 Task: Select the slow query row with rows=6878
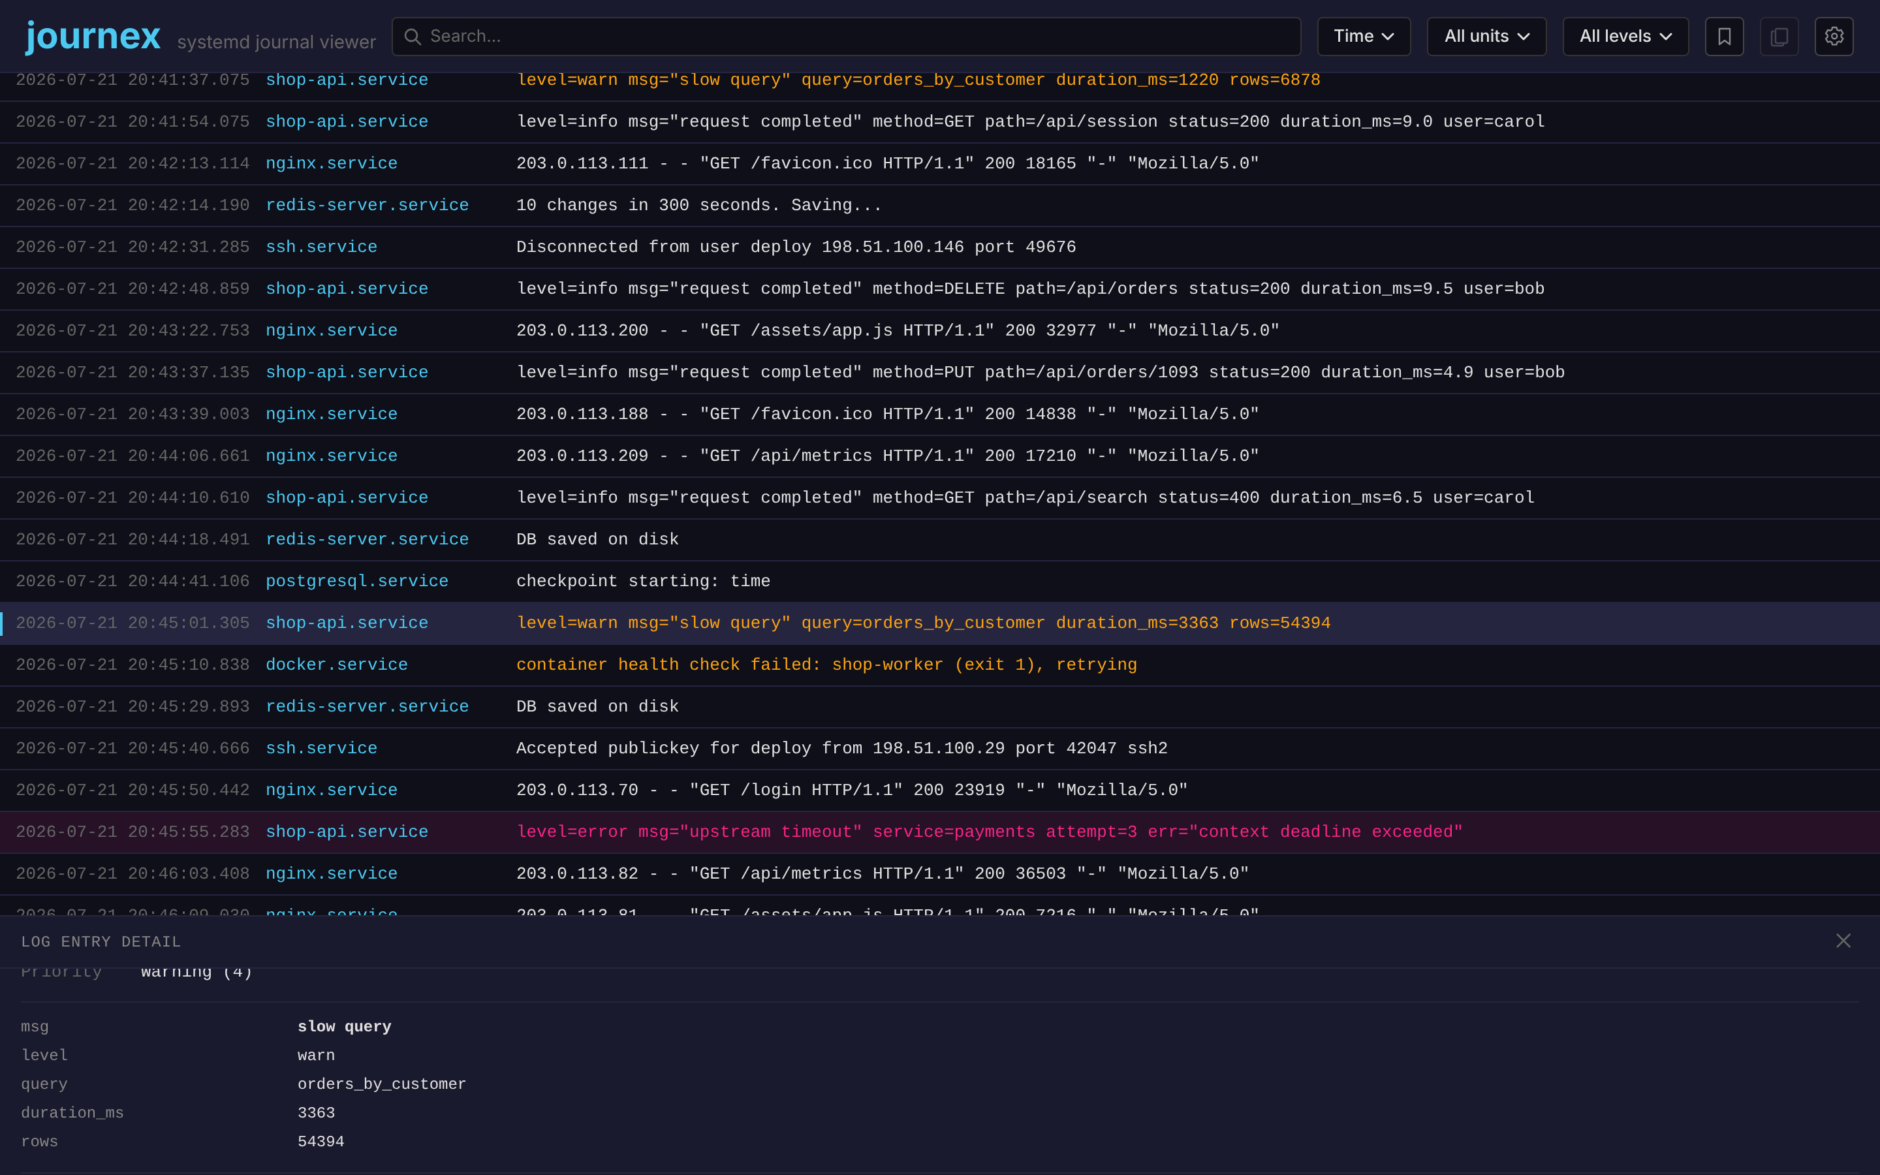pyautogui.click(x=940, y=86)
